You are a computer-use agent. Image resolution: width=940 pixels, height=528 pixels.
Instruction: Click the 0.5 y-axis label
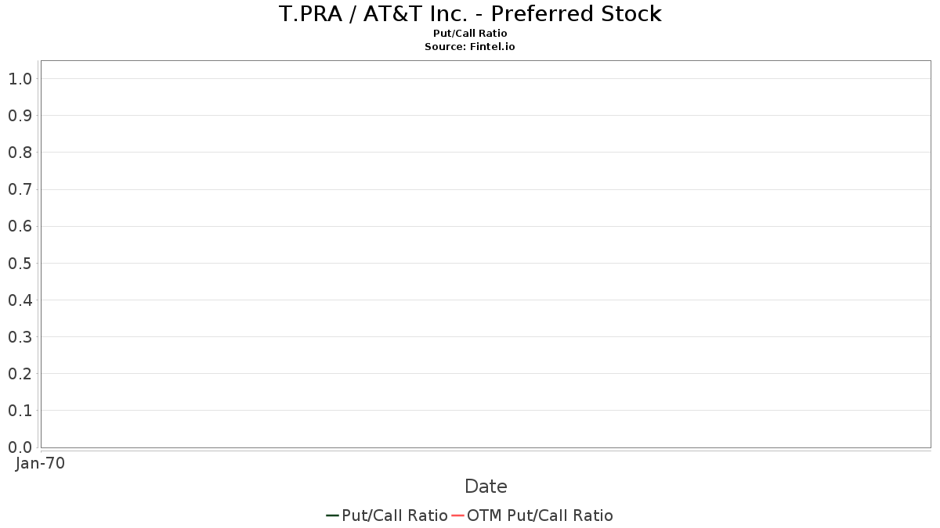point(20,263)
